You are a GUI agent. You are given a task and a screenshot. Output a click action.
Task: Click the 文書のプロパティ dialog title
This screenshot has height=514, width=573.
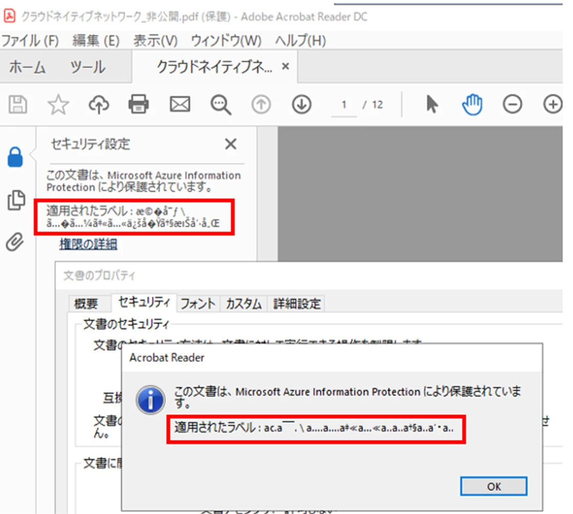pyautogui.click(x=99, y=275)
